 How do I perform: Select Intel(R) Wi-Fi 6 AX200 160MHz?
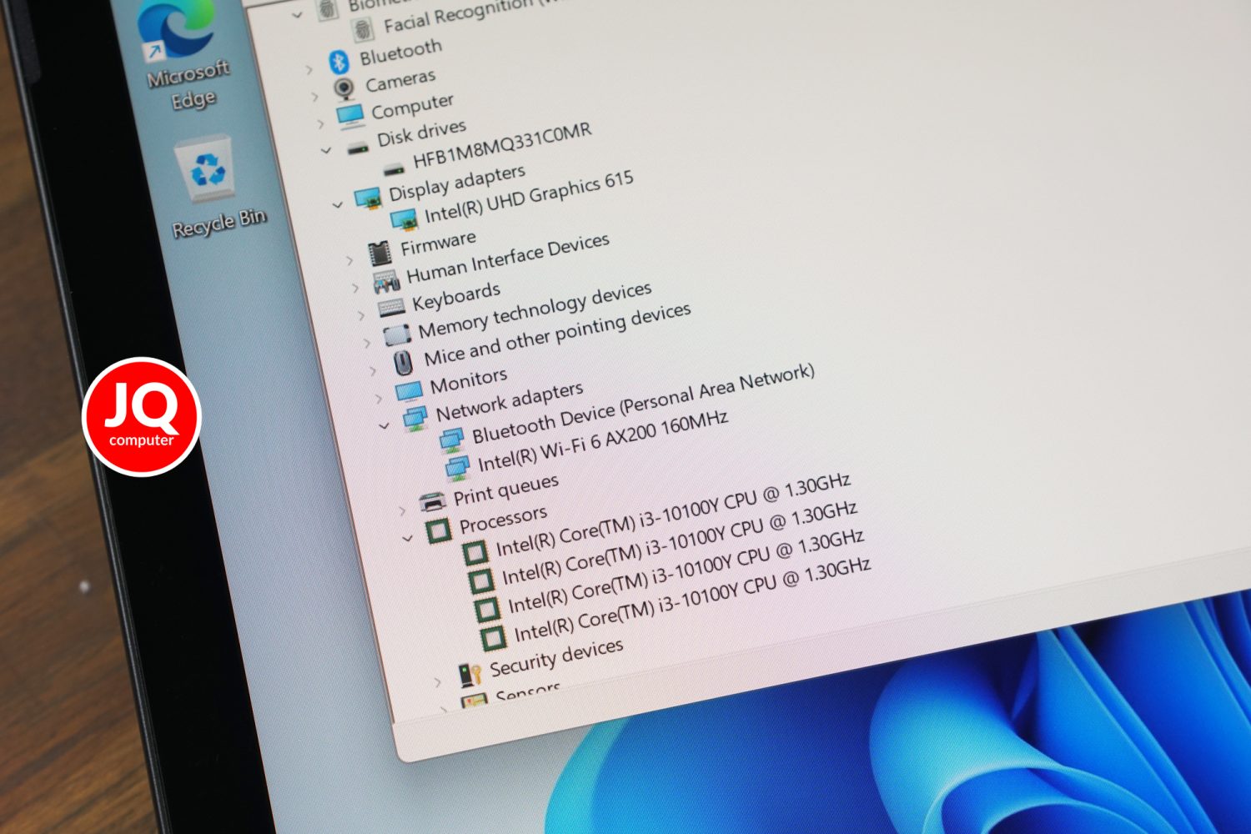click(603, 441)
